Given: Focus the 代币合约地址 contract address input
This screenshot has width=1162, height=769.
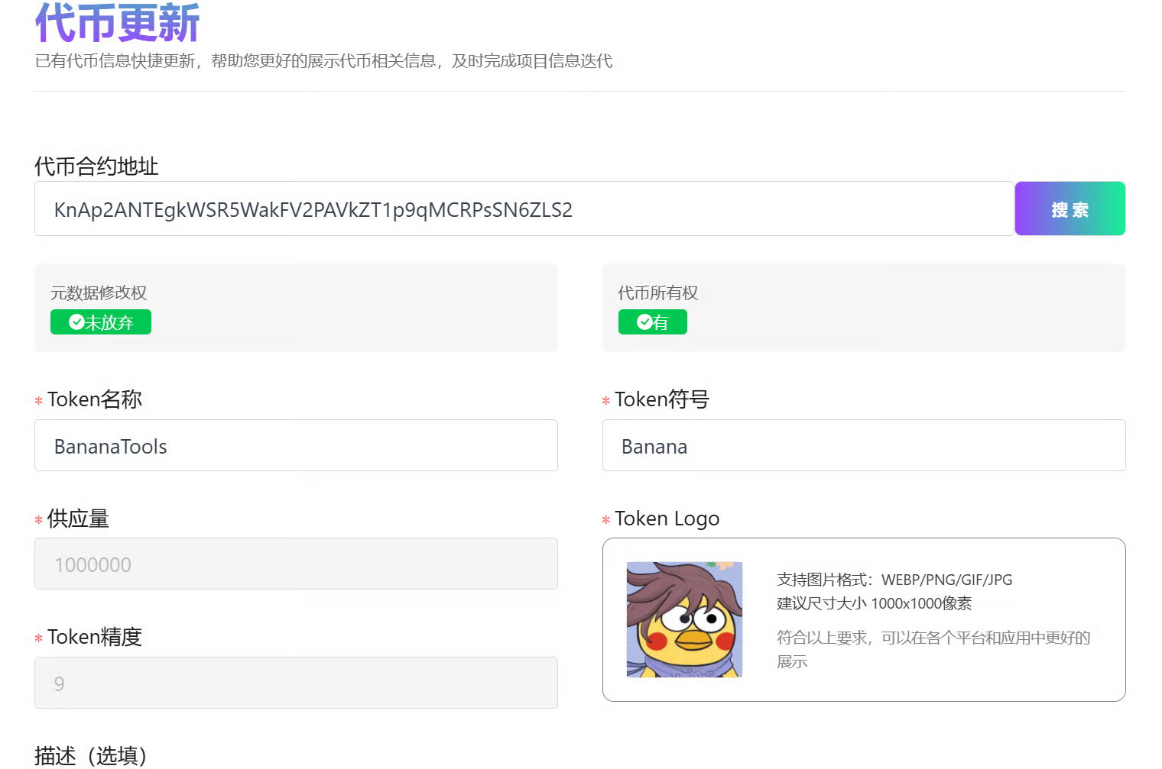Looking at the screenshot, I should (x=524, y=209).
